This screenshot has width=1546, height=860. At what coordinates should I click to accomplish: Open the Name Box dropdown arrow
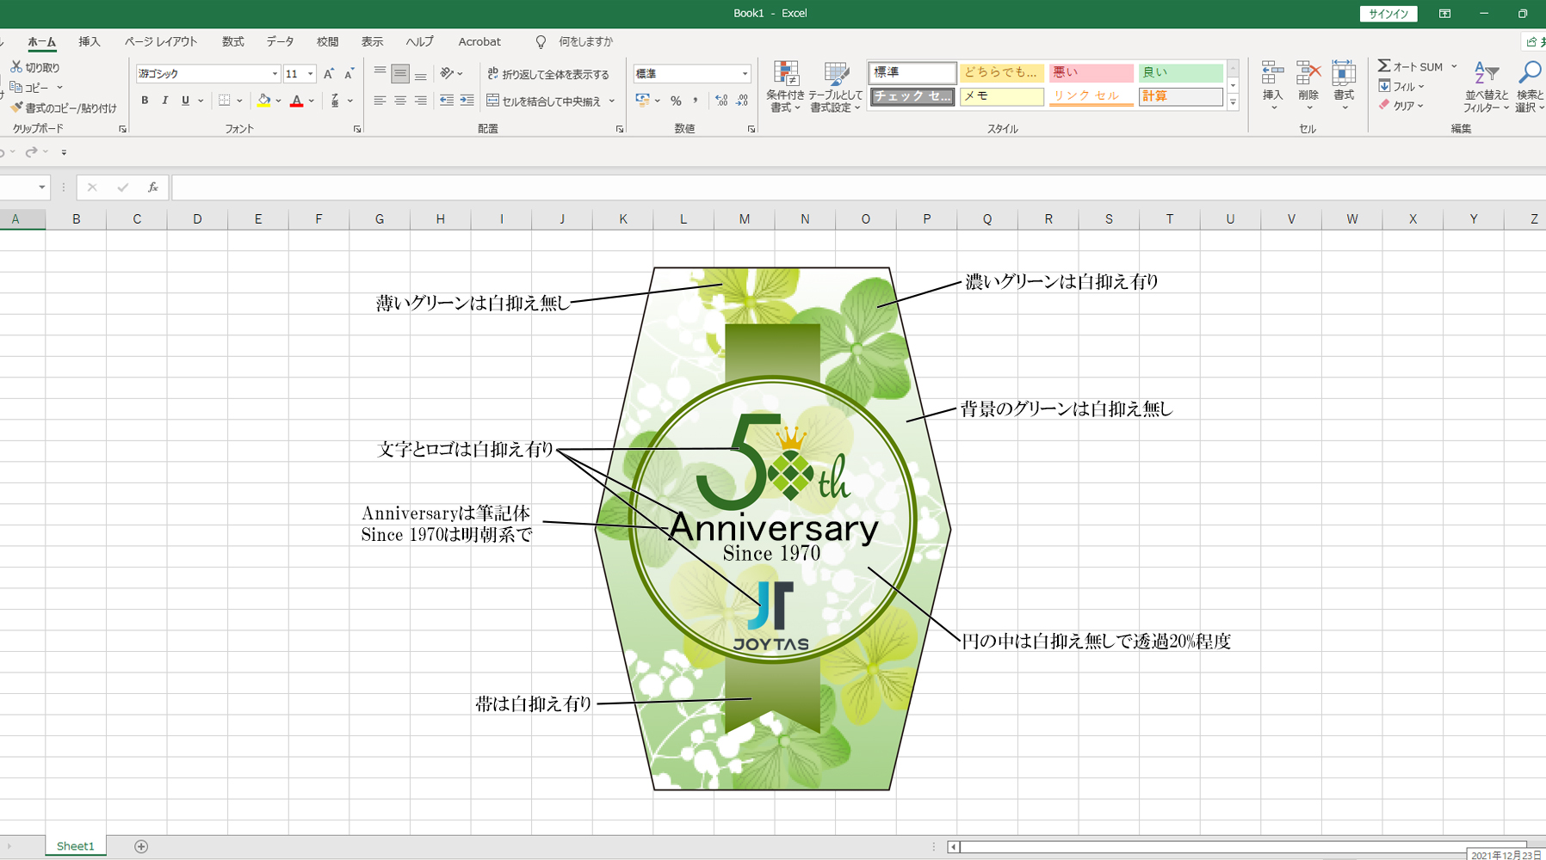(41, 187)
